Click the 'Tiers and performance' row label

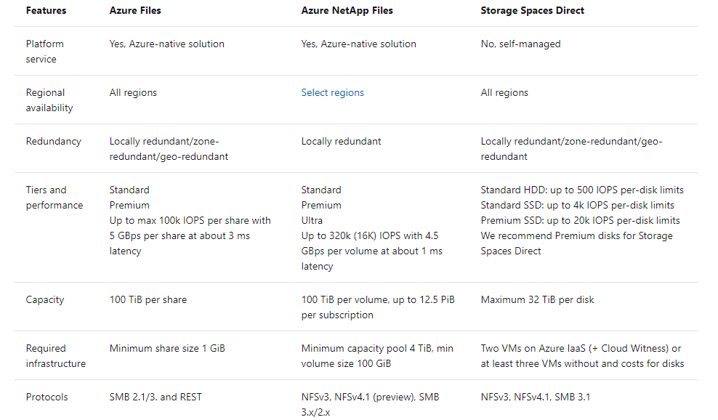pos(55,198)
